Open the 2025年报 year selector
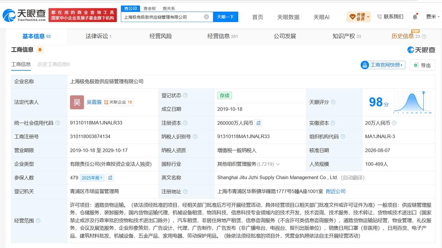The width and height of the screenshot is (442, 248). tap(92, 178)
